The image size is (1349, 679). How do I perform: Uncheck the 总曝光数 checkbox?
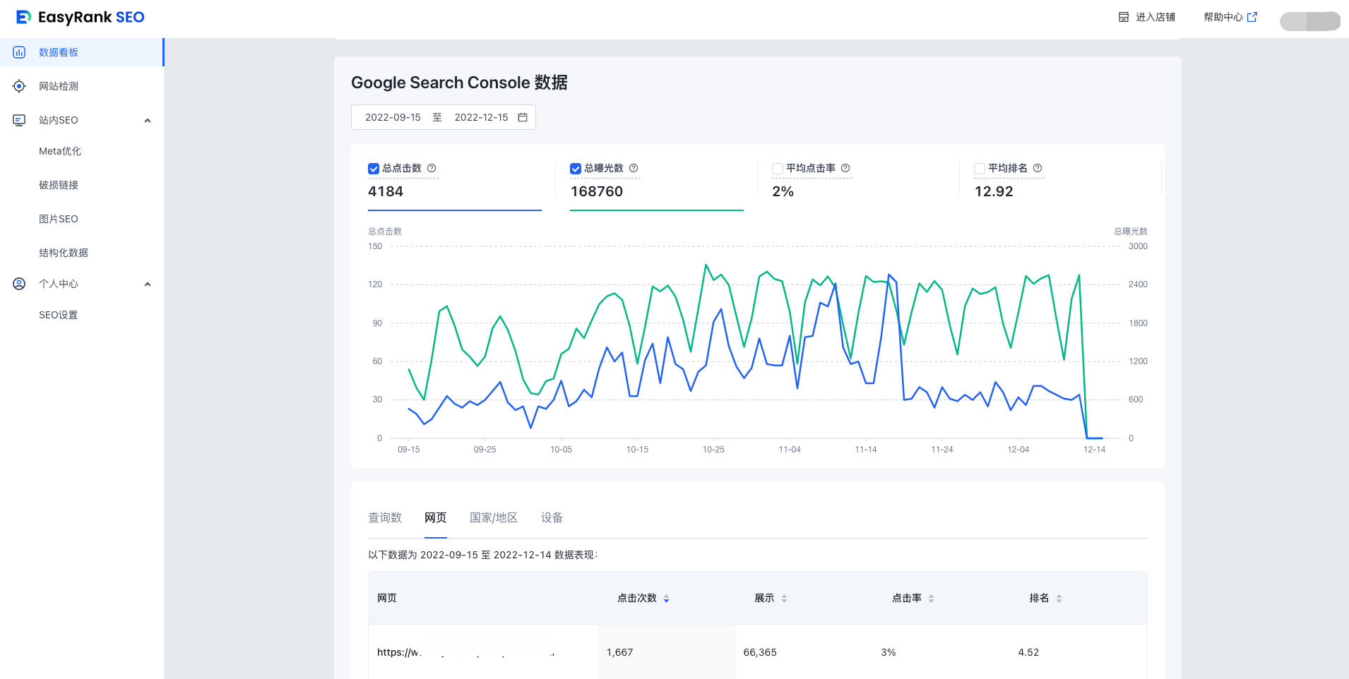(576, 169)
